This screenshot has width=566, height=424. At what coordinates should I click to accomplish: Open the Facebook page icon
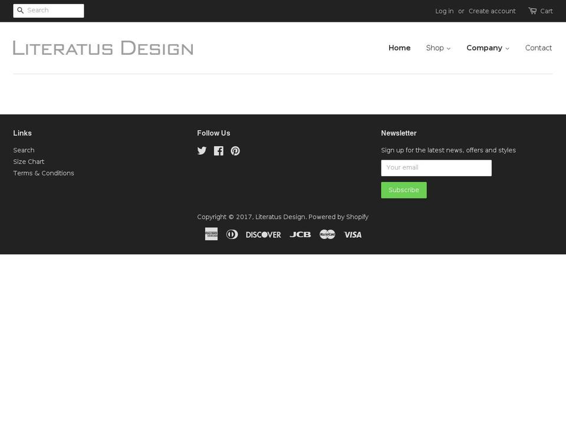tap(218, 151)
